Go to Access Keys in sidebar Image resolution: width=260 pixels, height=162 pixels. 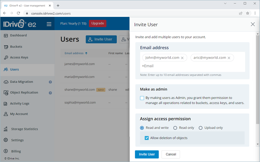click(x=19, y=58)
